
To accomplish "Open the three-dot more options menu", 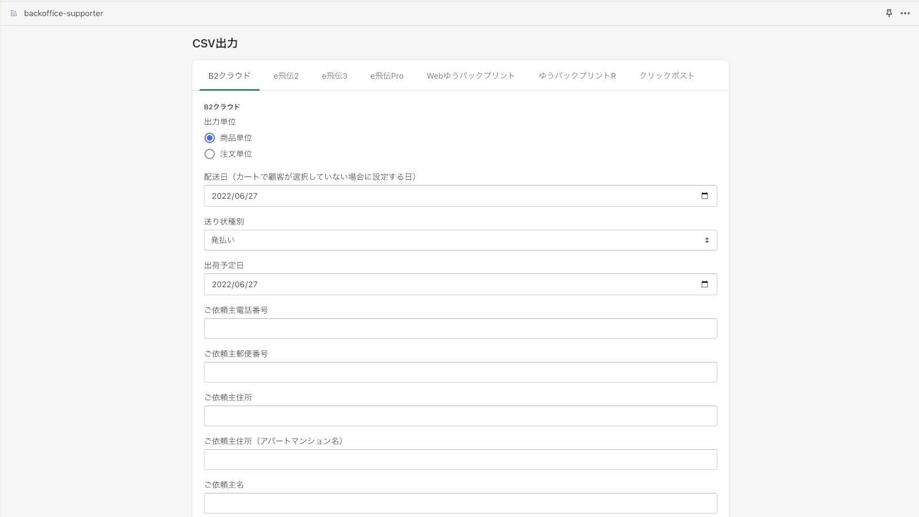I will pos(905,13).
